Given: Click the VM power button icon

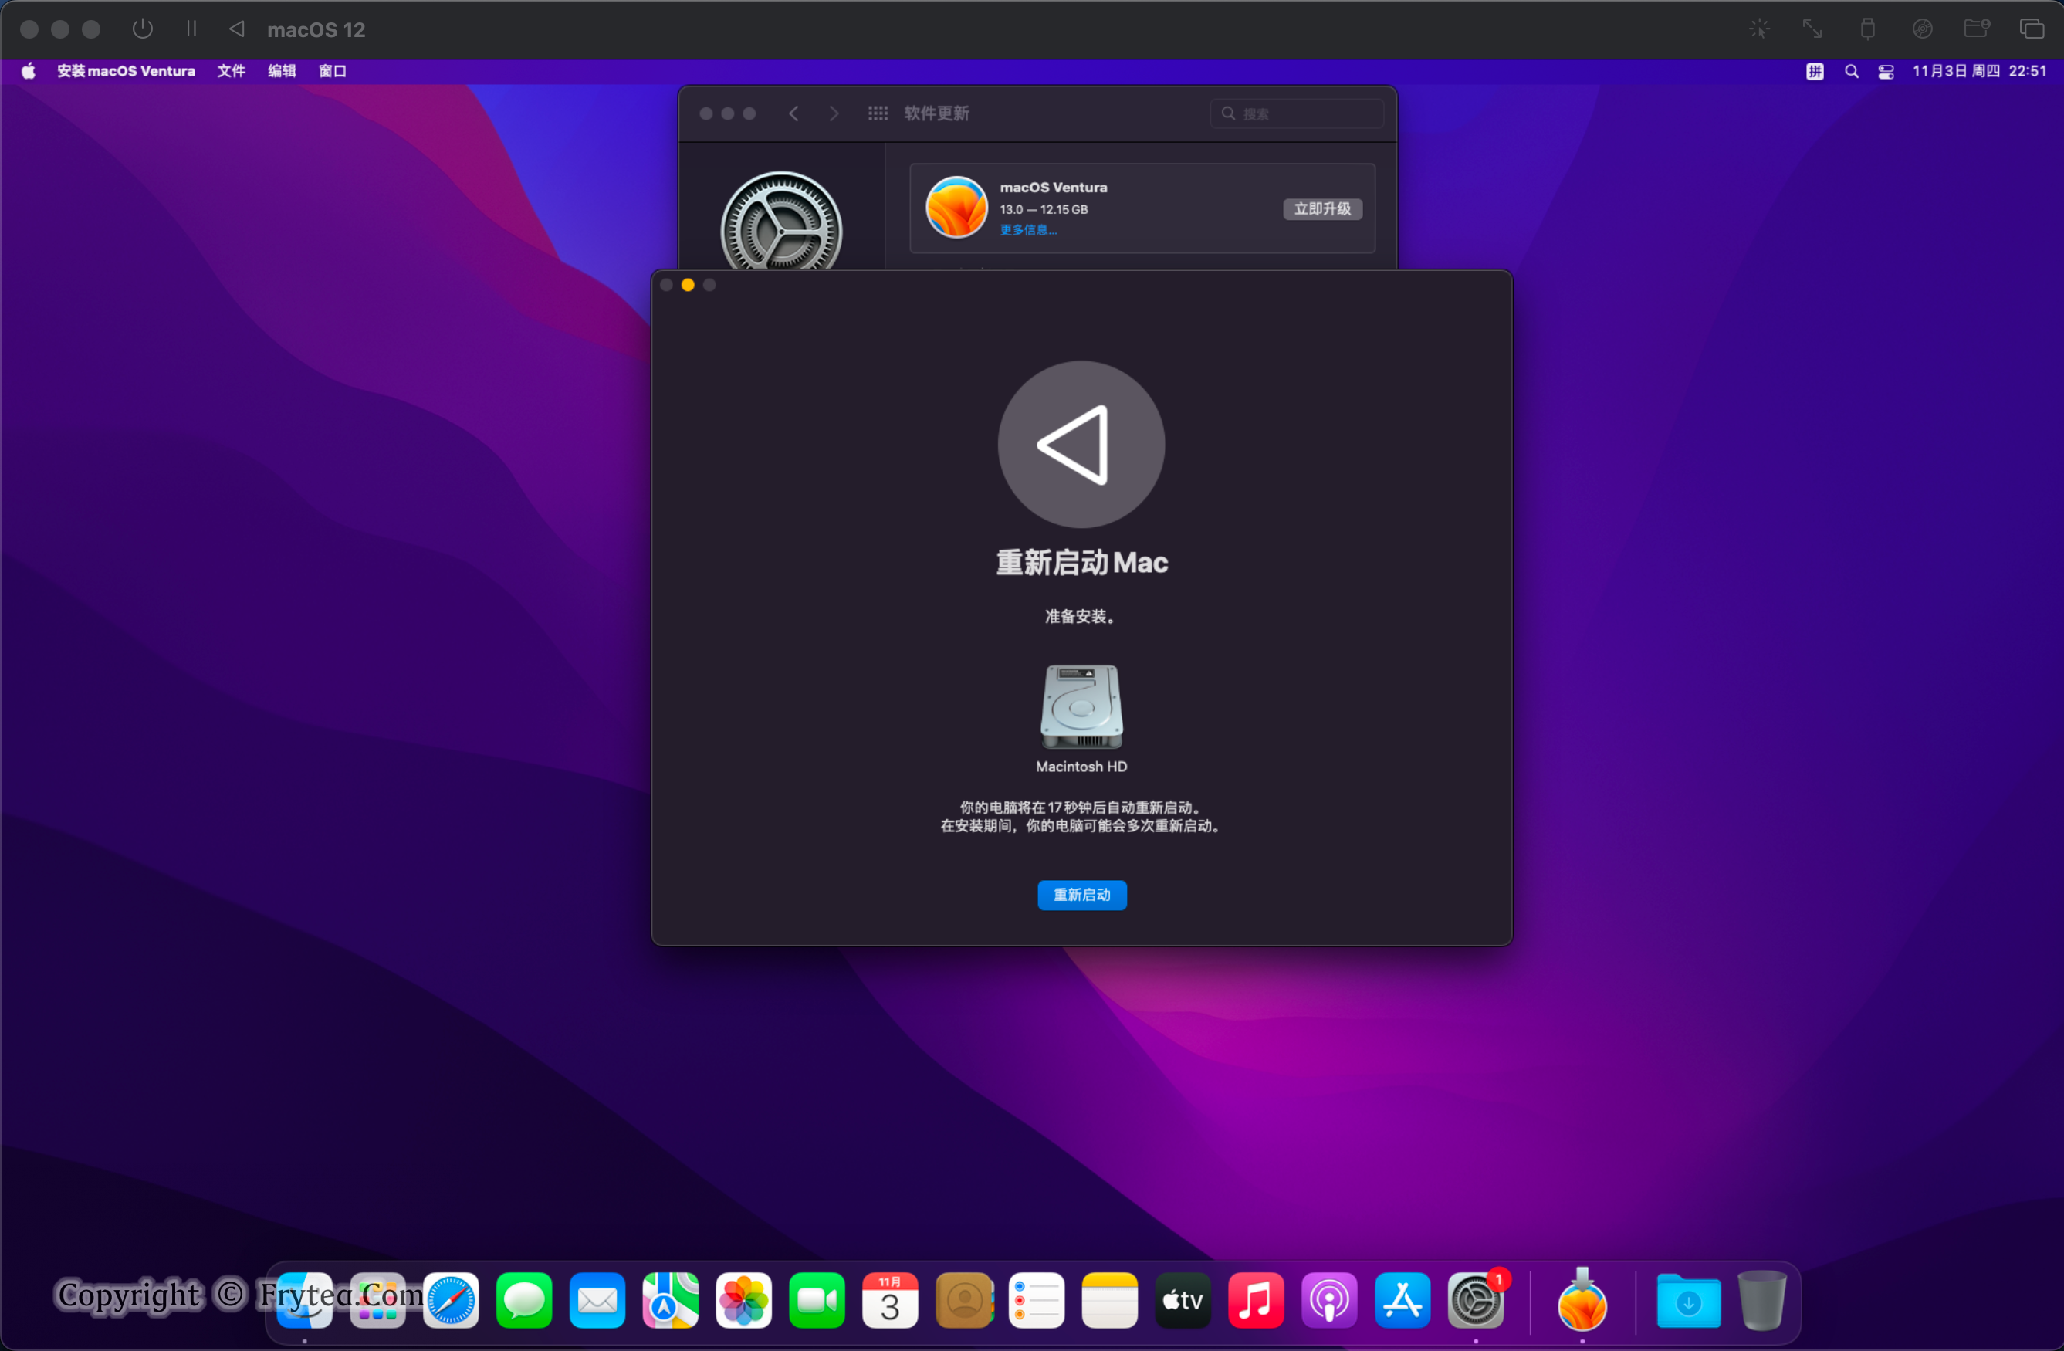Looking at the screenshot, I should click(142, 29).
